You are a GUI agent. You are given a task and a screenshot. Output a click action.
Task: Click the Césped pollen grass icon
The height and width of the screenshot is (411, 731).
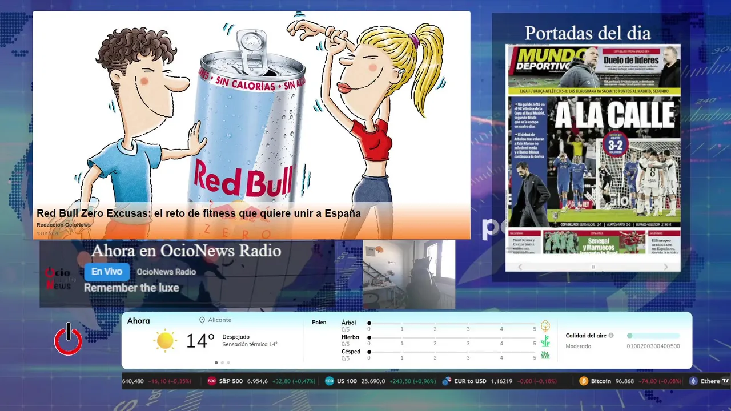545,355
